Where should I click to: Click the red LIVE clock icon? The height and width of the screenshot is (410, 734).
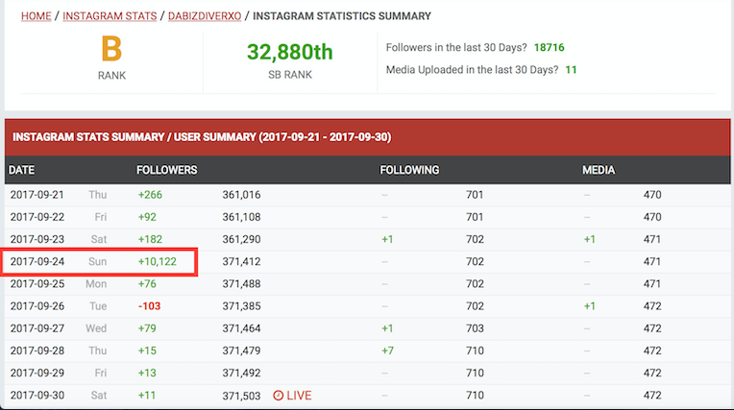[x=278, y=396]
